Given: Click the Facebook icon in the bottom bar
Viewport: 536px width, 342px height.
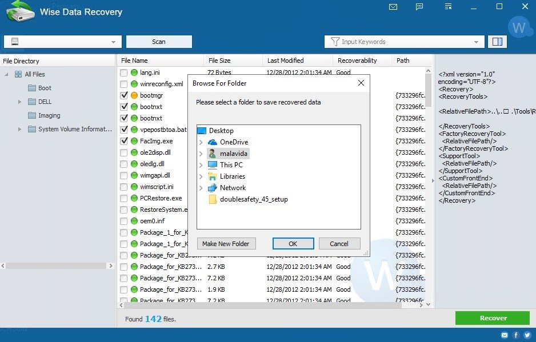Looking at the screenshot, I should pyautogui.click(x=516, y=335).
